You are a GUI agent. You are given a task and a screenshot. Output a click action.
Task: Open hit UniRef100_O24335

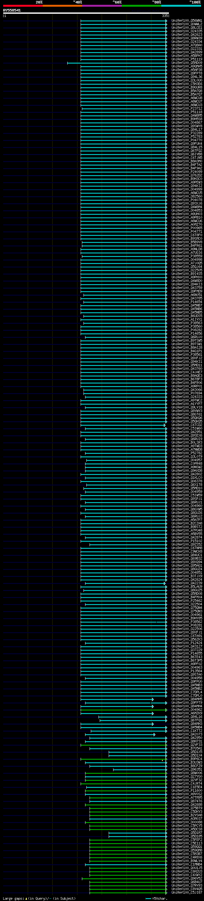(x=187, y=31)
